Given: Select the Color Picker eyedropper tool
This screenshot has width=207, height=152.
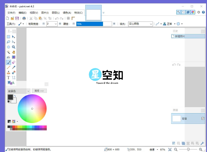Looking at the screenshot, I should tap(13, 67).
